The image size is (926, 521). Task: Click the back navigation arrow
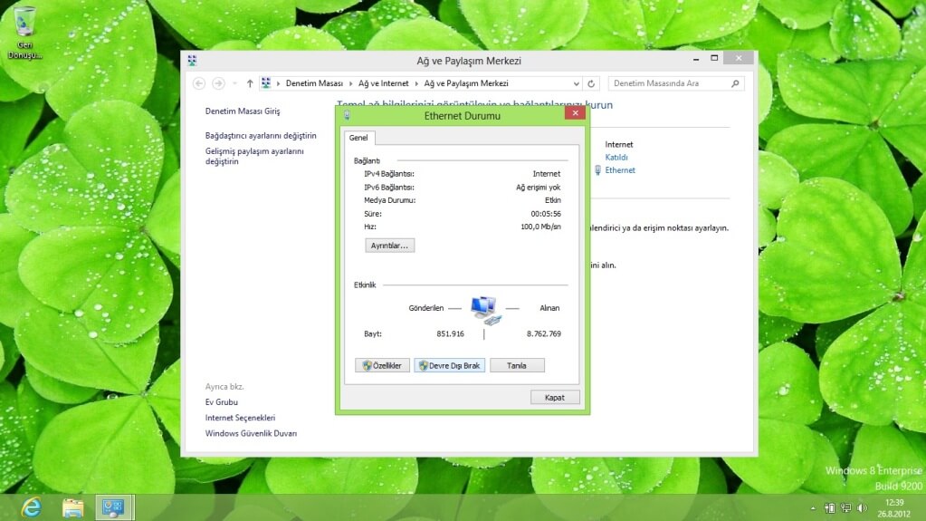click(198, 83)
